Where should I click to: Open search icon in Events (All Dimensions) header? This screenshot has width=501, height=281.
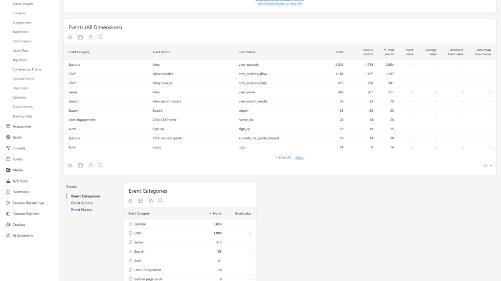101,37
